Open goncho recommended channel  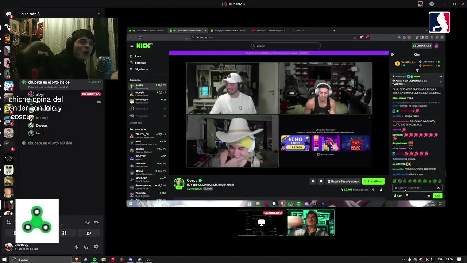pyautogui.click(x=148, y=150)
